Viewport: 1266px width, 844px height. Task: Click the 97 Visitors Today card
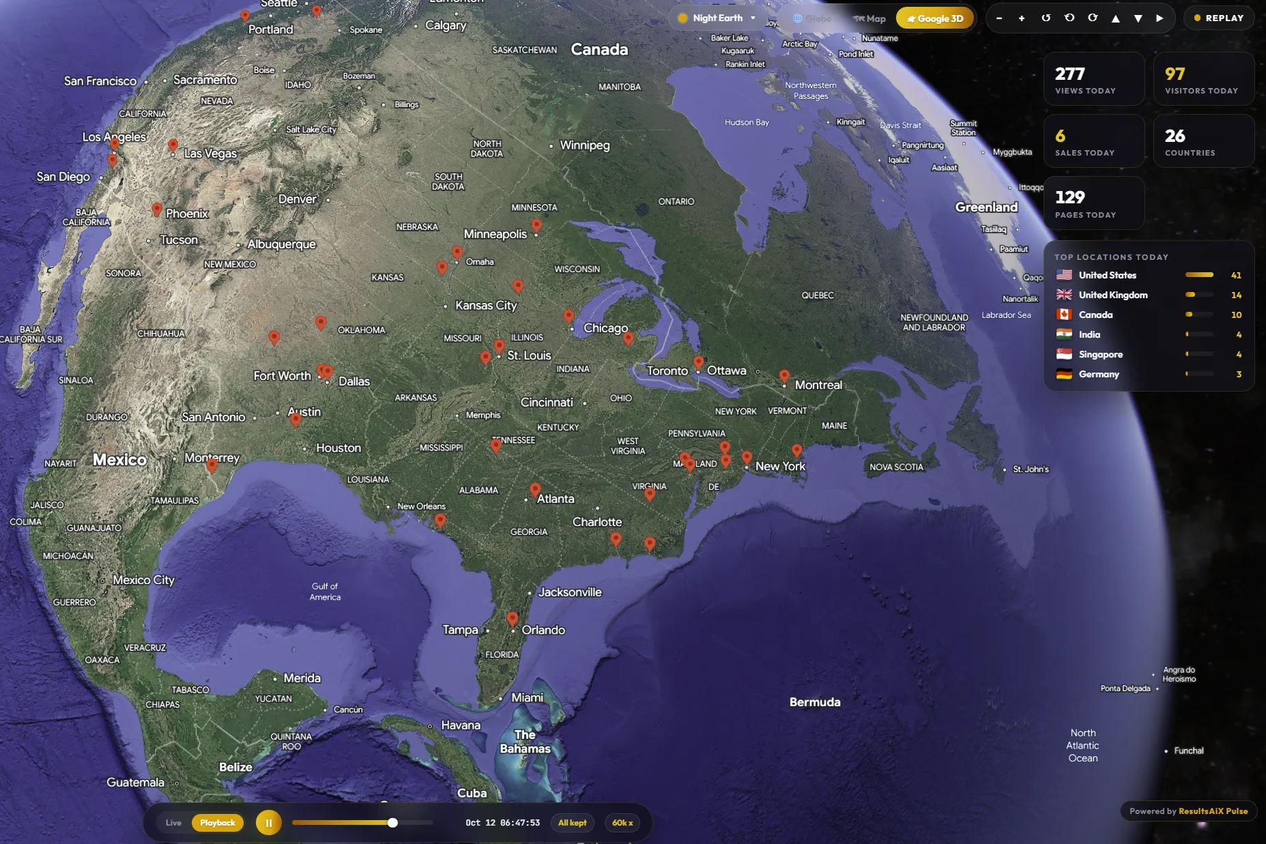tap(1203, 79)
